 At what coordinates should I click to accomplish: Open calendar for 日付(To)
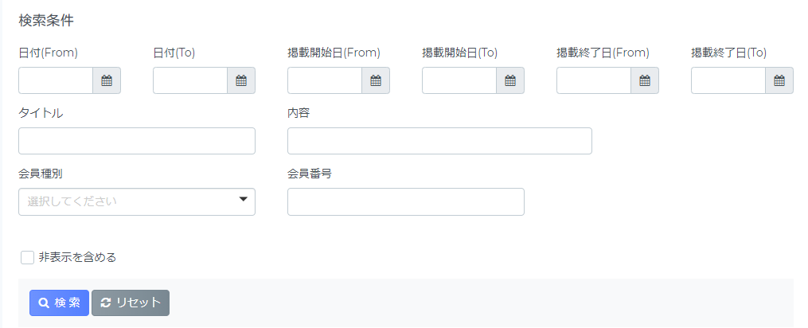[x=241, y=80]
